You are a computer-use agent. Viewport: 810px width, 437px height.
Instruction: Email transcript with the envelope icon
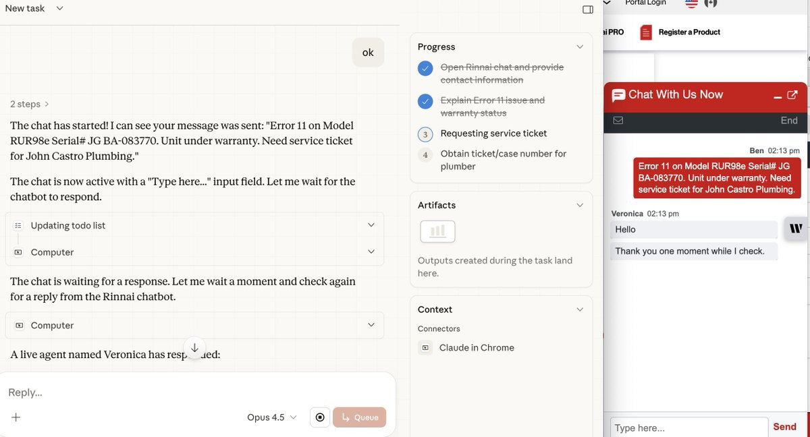point(618,121)
